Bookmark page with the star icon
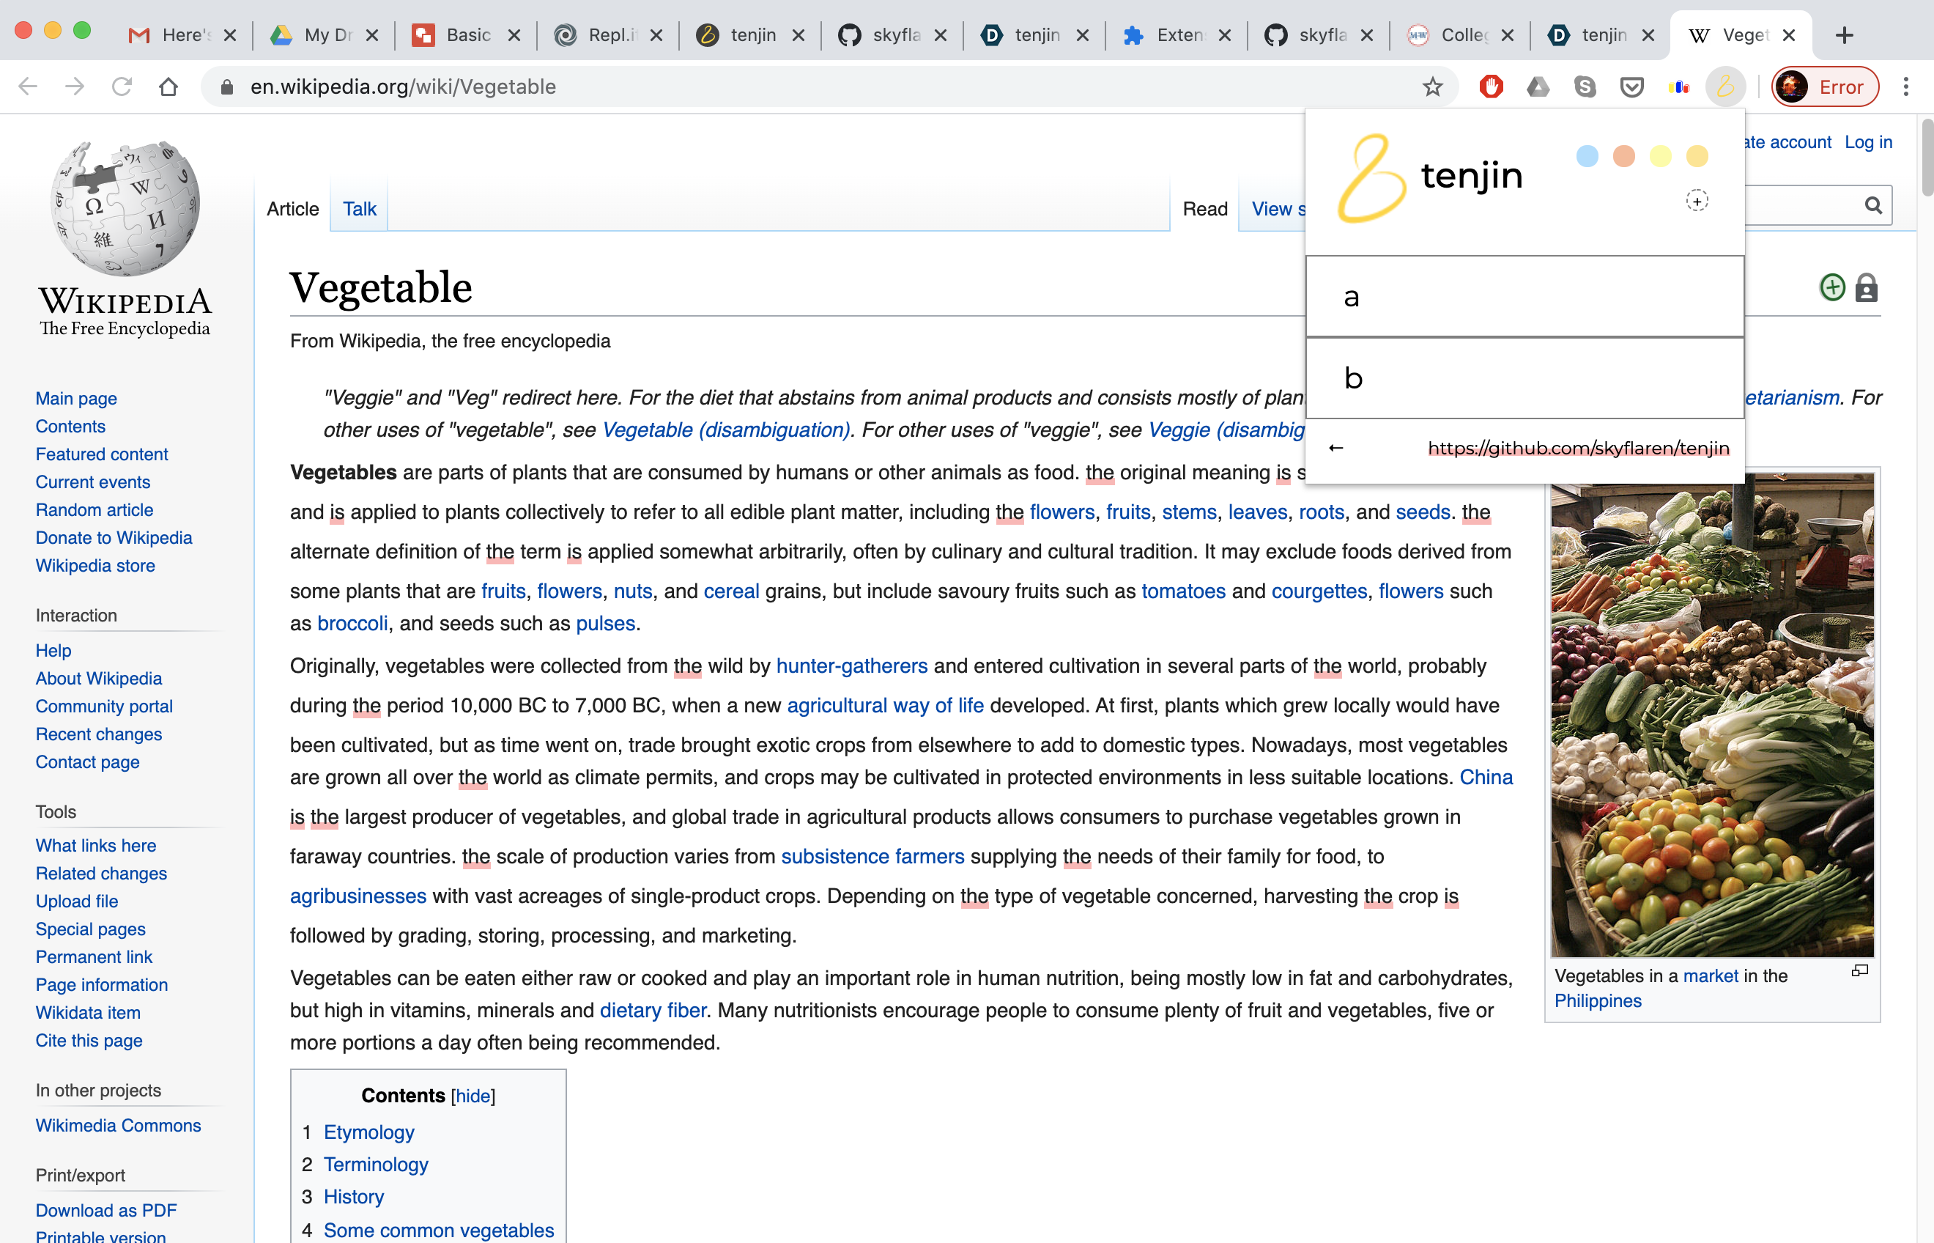 point(1432,86)
